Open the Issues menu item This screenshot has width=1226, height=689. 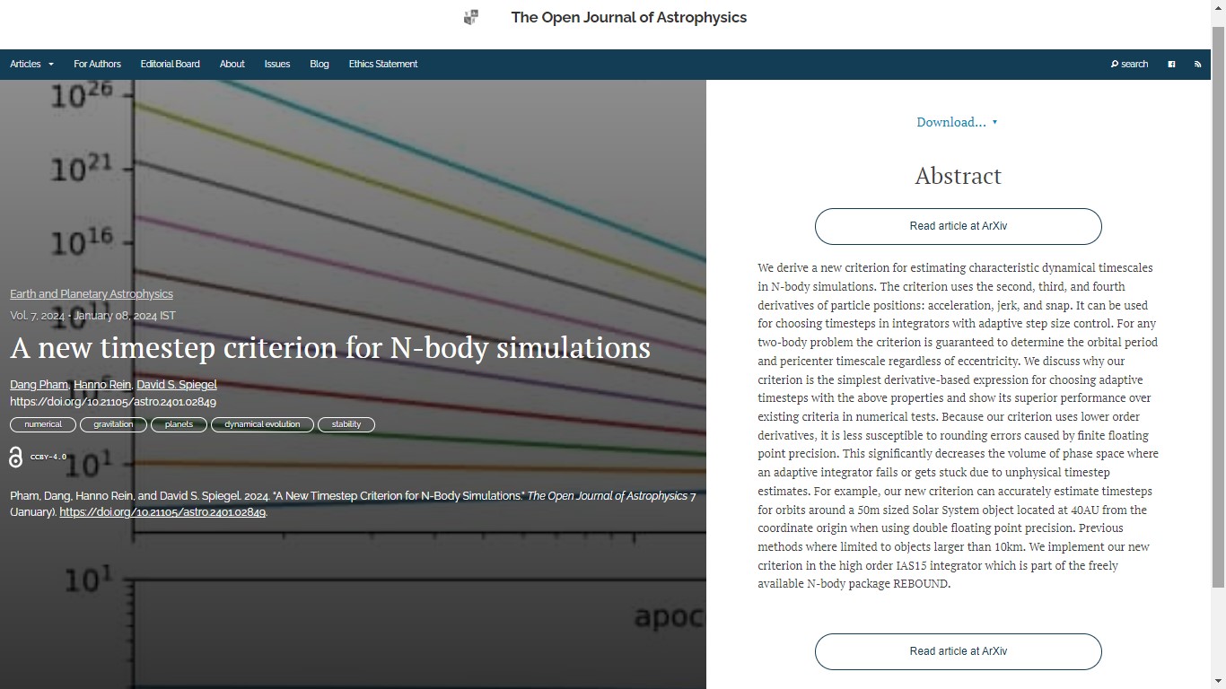(276, 65)
